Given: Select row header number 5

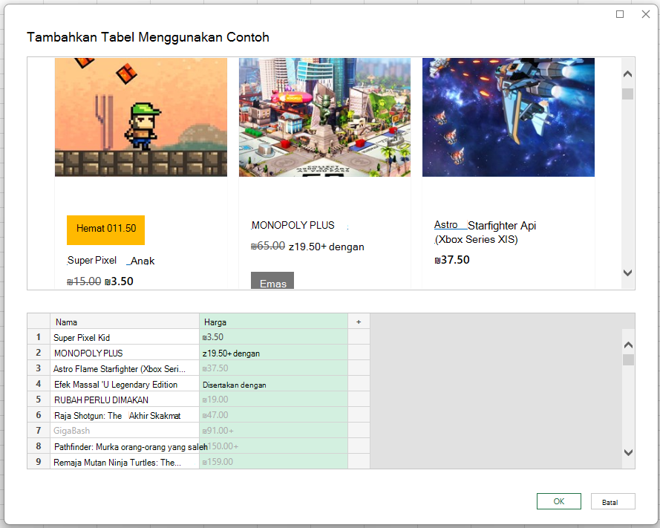Looking at the screenshot, I should coord(39,400).
